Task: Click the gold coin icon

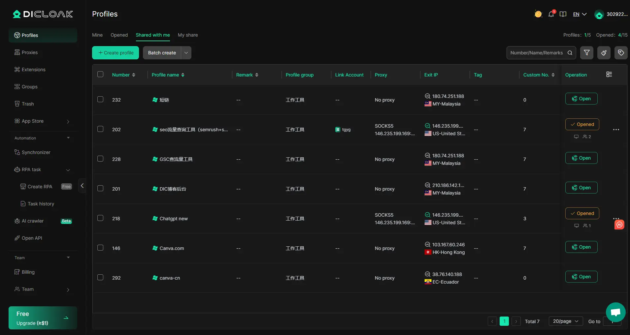Action: click(538, 14)
